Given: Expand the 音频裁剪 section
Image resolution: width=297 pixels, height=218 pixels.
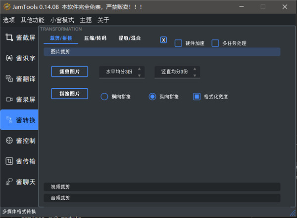Looking at the screenshot, I should click(x=162, y=198).
